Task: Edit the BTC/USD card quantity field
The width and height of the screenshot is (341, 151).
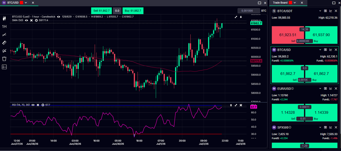Action: pyautogui.click(x=304, y=80)
